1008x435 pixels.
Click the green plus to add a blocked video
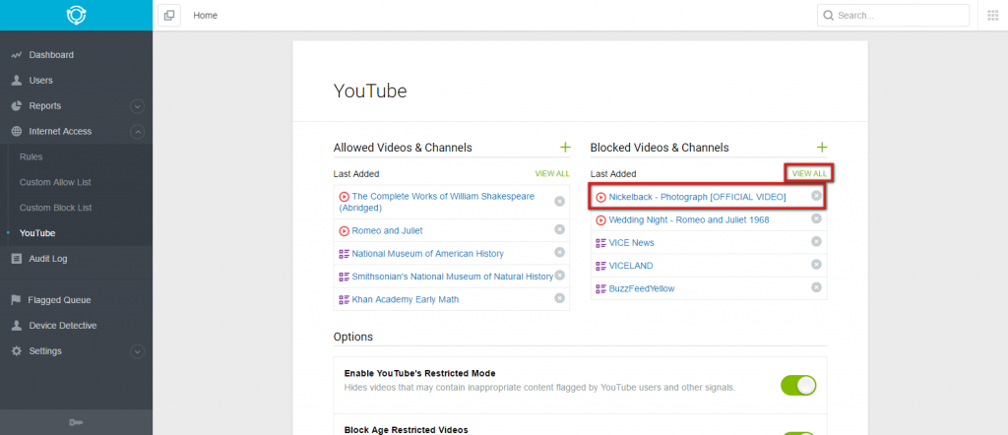click(x=822, y=148)
